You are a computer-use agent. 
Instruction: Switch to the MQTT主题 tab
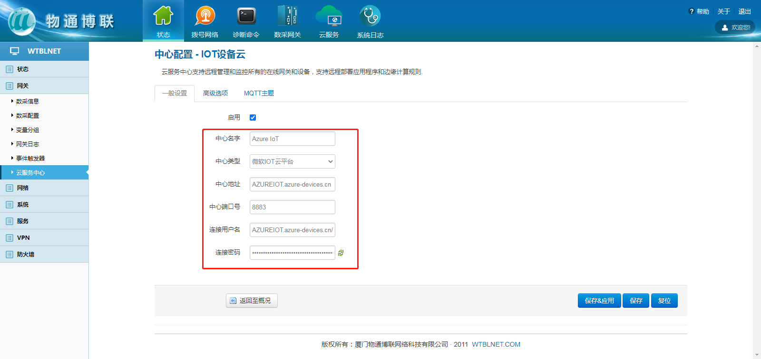[259, 93]
